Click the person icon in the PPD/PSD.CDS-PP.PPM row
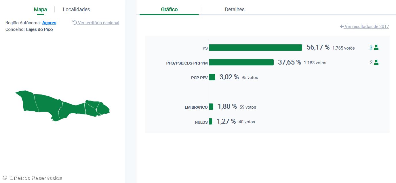Screen dimensions: 396x183 click(376, 62)
